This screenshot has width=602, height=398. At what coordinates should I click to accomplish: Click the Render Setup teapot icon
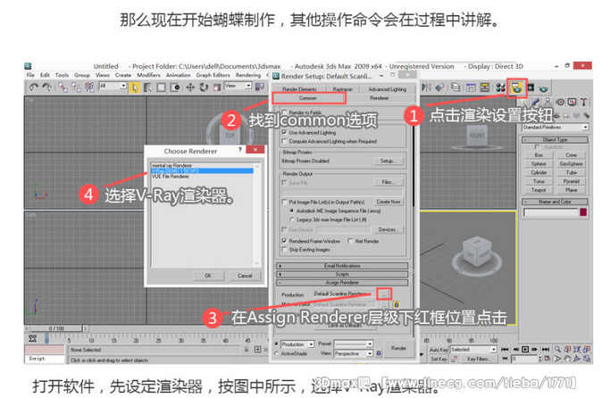(x=516, y=88)
